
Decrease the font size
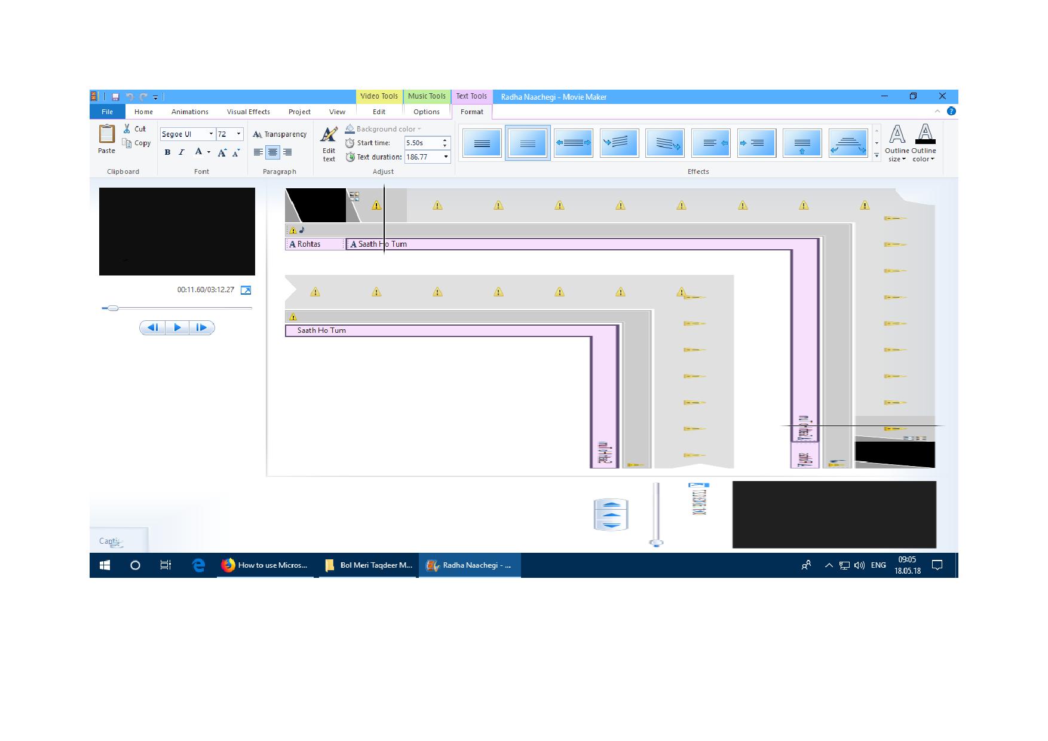pos(236,152)
